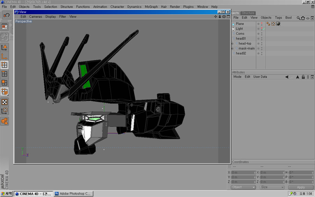Toggle Plane visibility dots
315x197 pixels.
pos(261,24)
